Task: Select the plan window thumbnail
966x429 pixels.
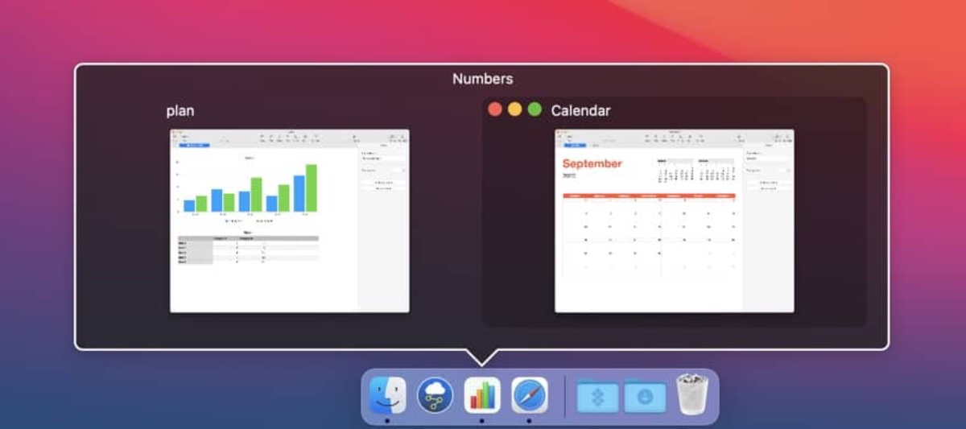Action: (290, 221)
